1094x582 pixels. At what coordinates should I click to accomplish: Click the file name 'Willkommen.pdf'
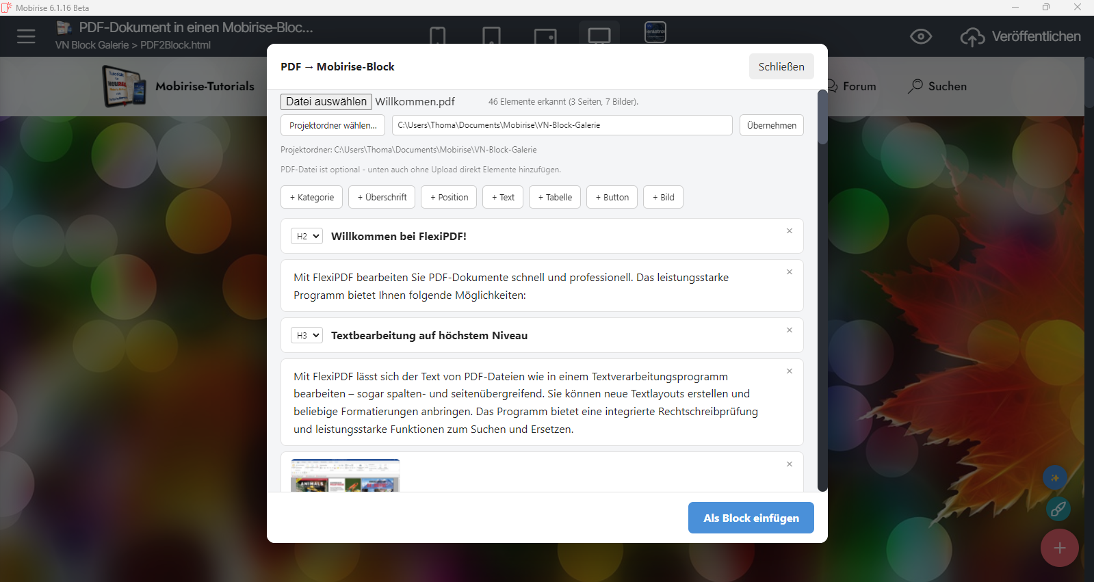(x=415, y=102)
